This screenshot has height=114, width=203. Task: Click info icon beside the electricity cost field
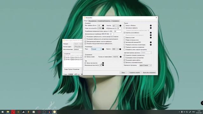coord(103,28)
